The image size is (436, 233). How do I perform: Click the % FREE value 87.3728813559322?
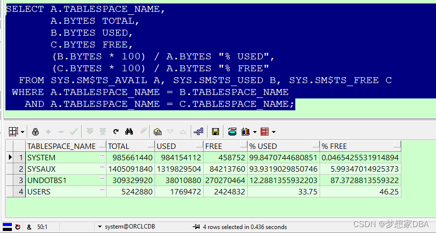coord(360,180)
